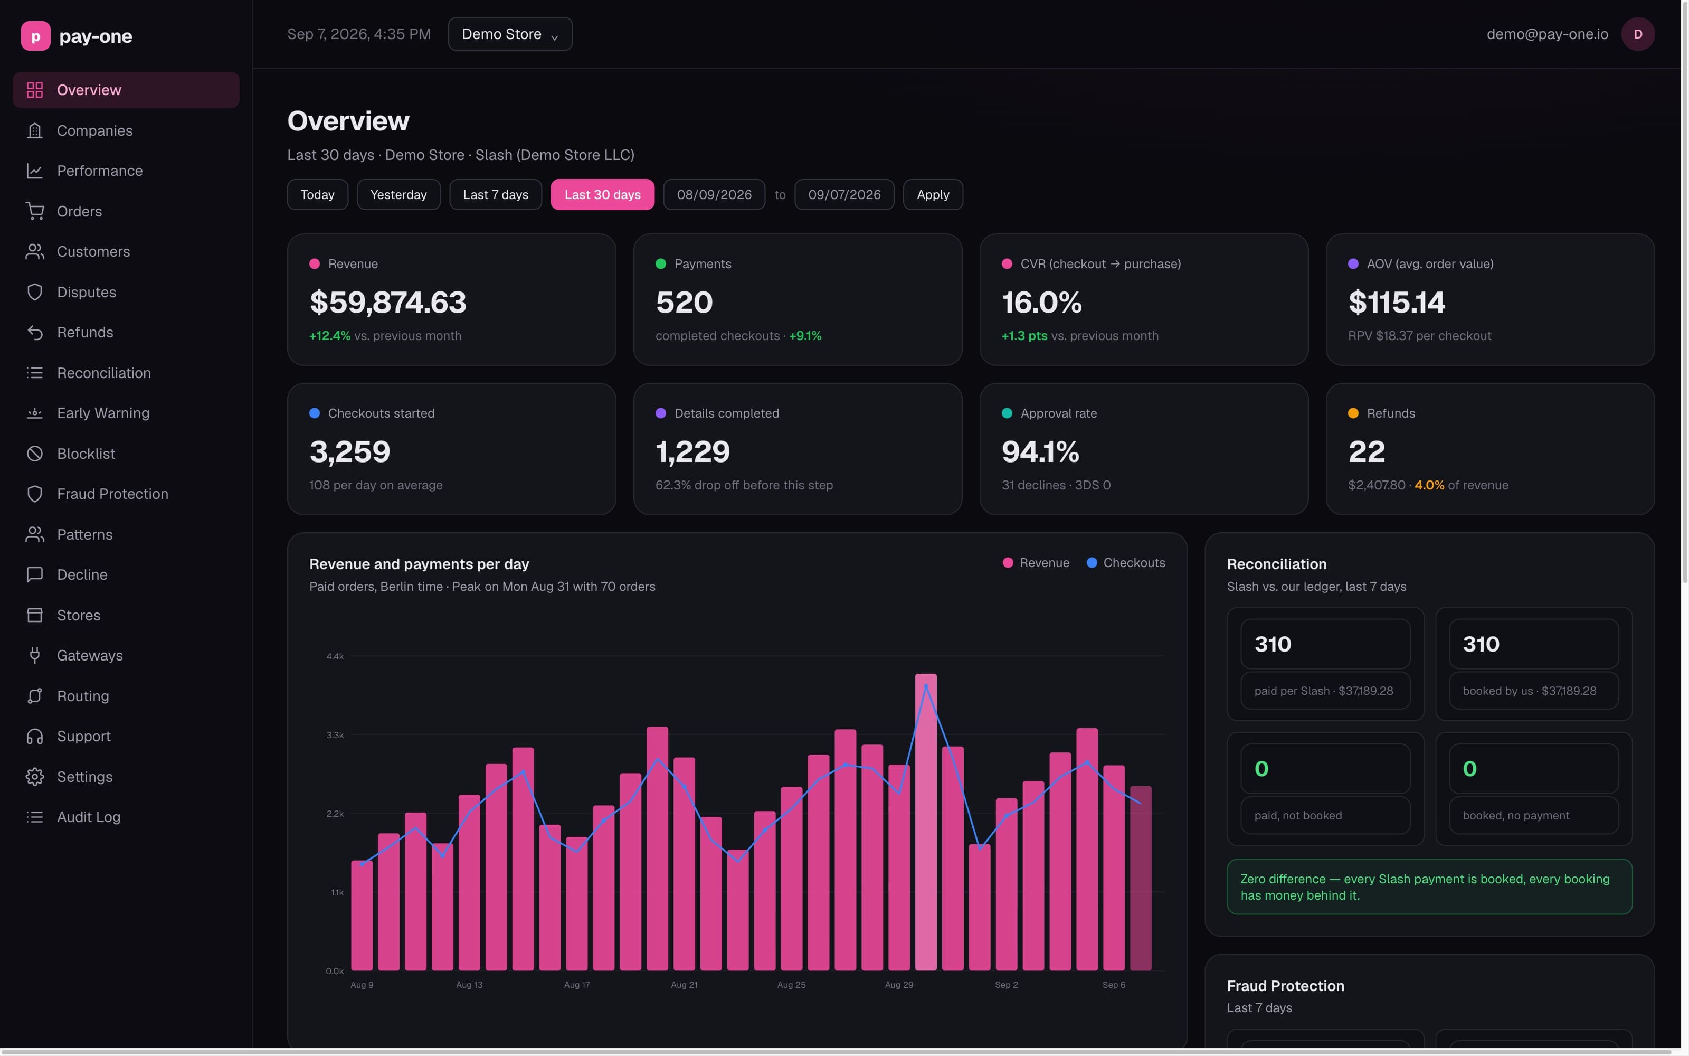Toggle Checkouts series in chart legend

tap(1126, 563)
